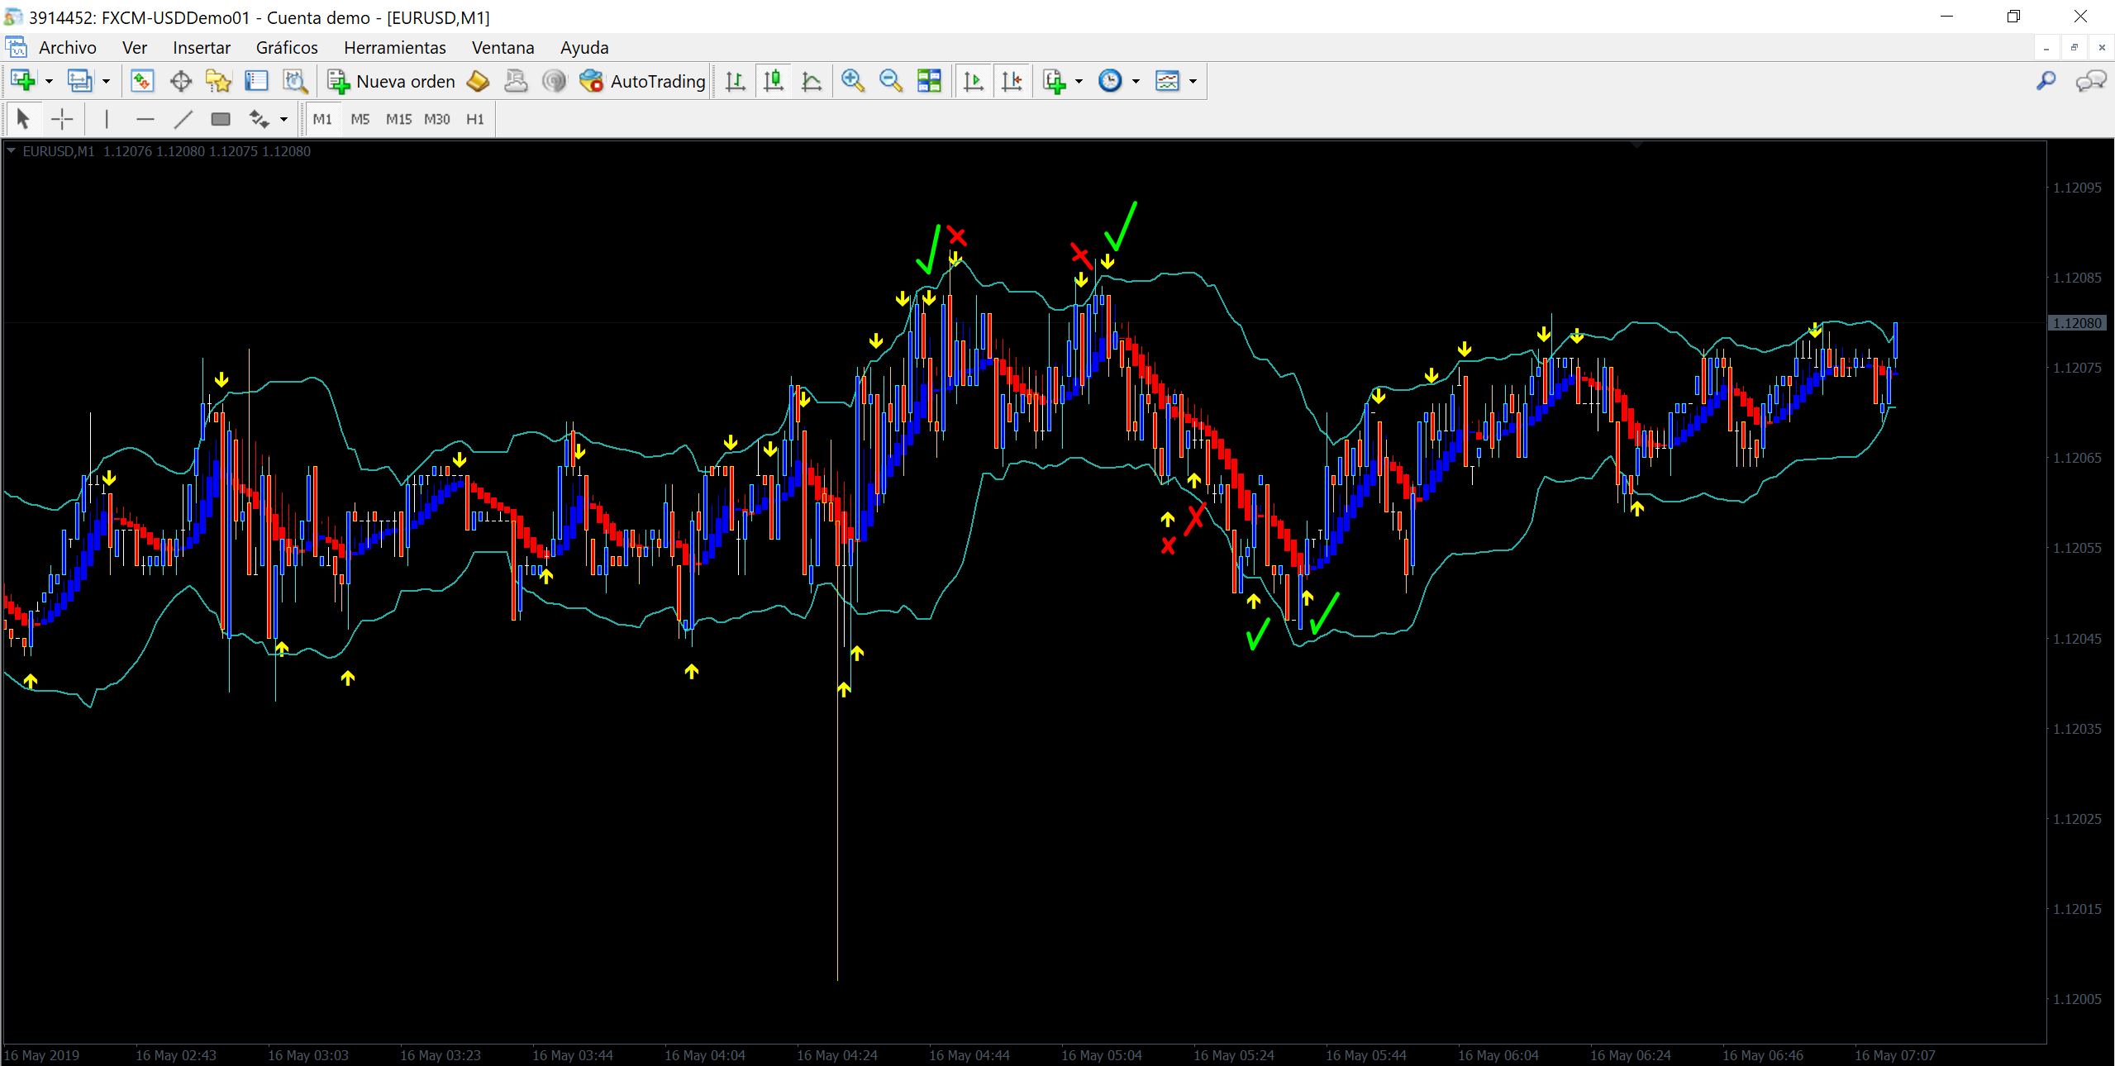Screen dimensions: 2115x1066
Task: Switch chart to candlestick mode
Action: [773, 81]
